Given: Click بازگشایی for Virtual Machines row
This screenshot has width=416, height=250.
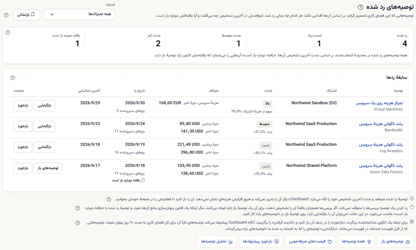Looking at the screenshot, I should [x=44, y=105].
